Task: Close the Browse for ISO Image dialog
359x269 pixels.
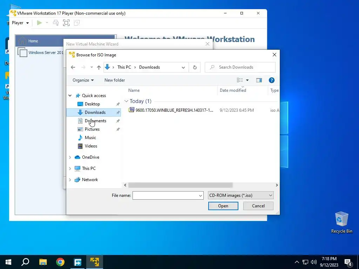Action: (x=274, y=55)
